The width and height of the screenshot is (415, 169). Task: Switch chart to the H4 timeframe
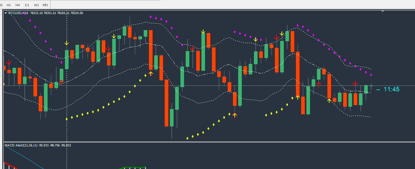point(18,5)
